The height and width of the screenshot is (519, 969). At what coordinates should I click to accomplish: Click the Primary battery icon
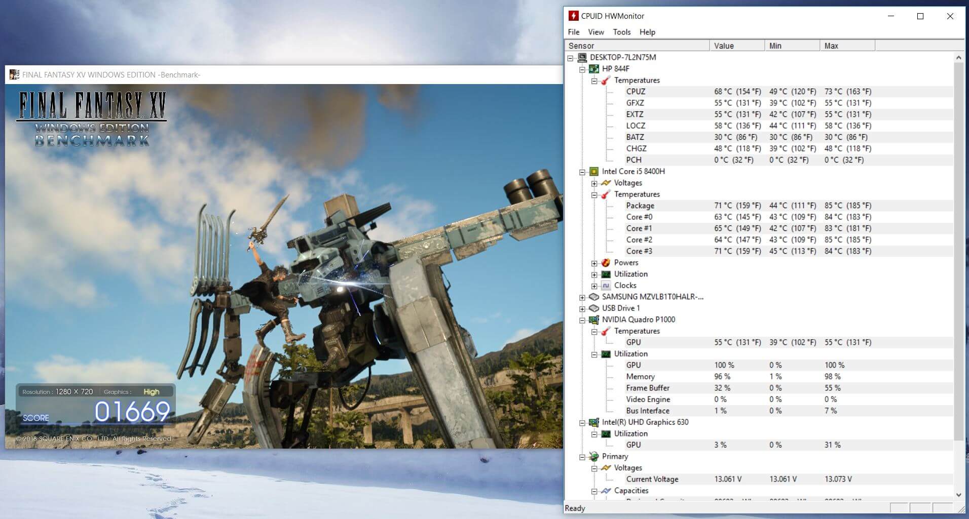(x=594, y=457)
